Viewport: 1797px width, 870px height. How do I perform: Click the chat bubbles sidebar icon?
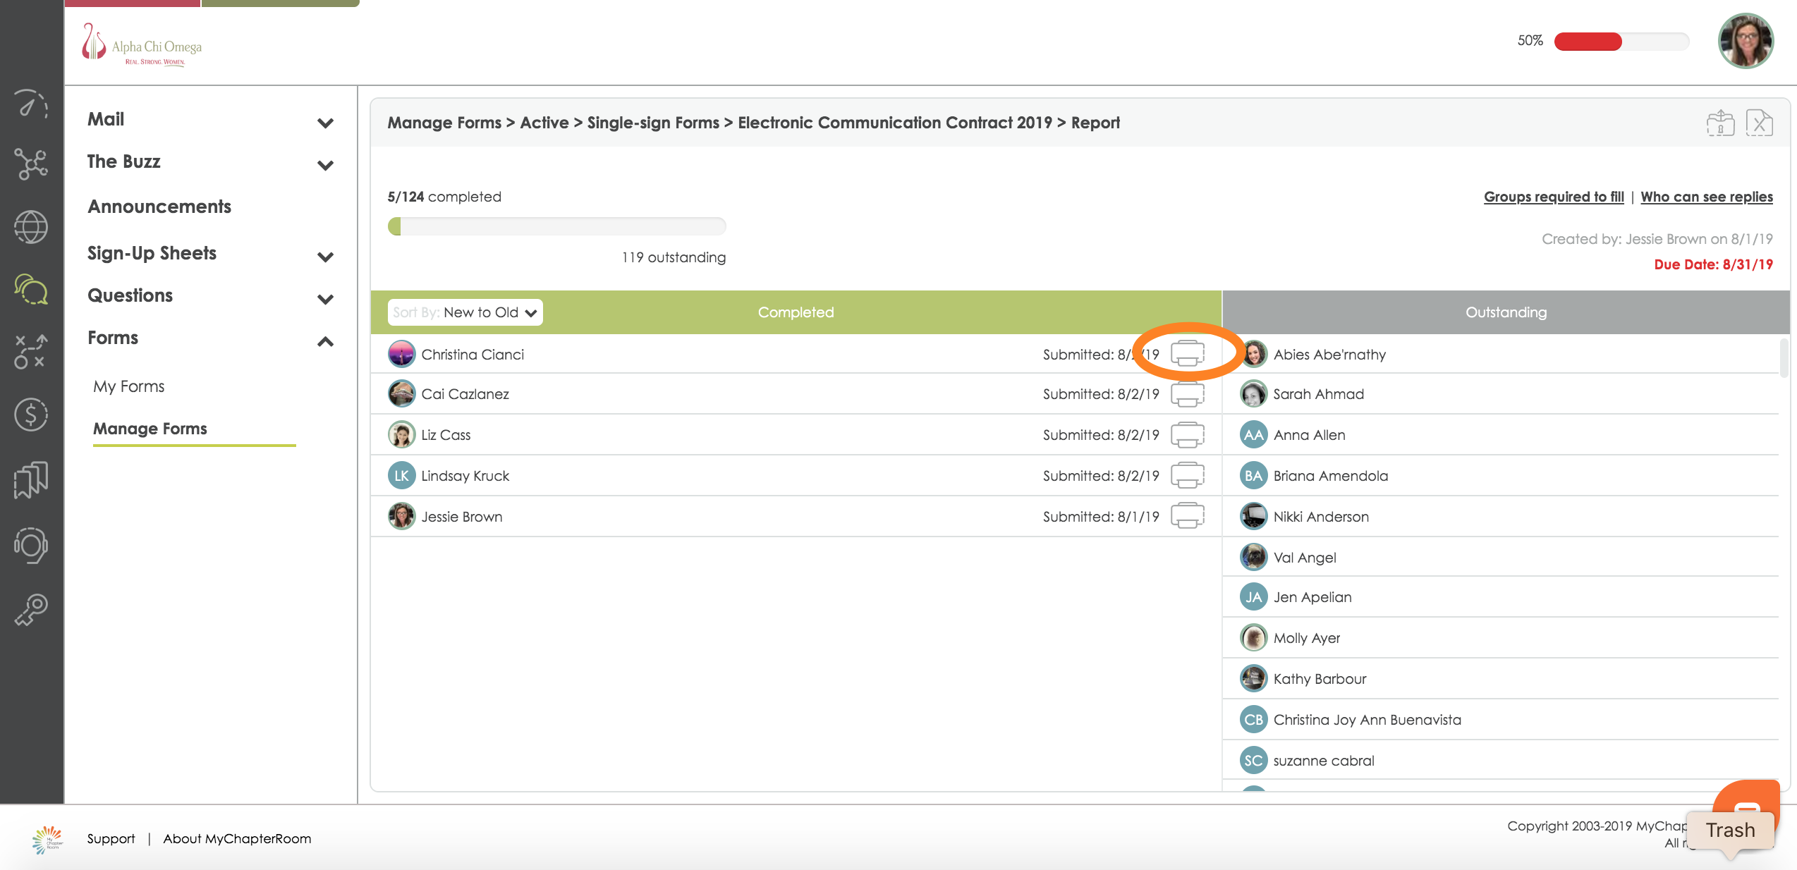pyautogui.click(x=31, y=289)
